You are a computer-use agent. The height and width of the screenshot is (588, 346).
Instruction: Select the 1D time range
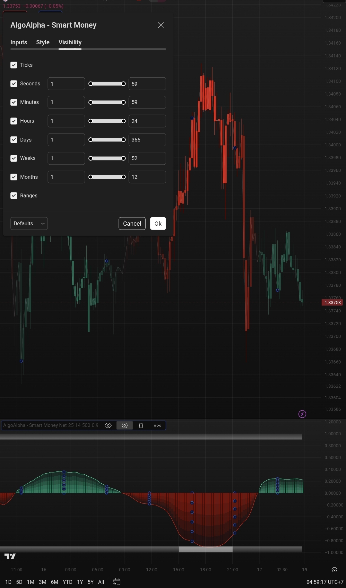pos(8,582)
